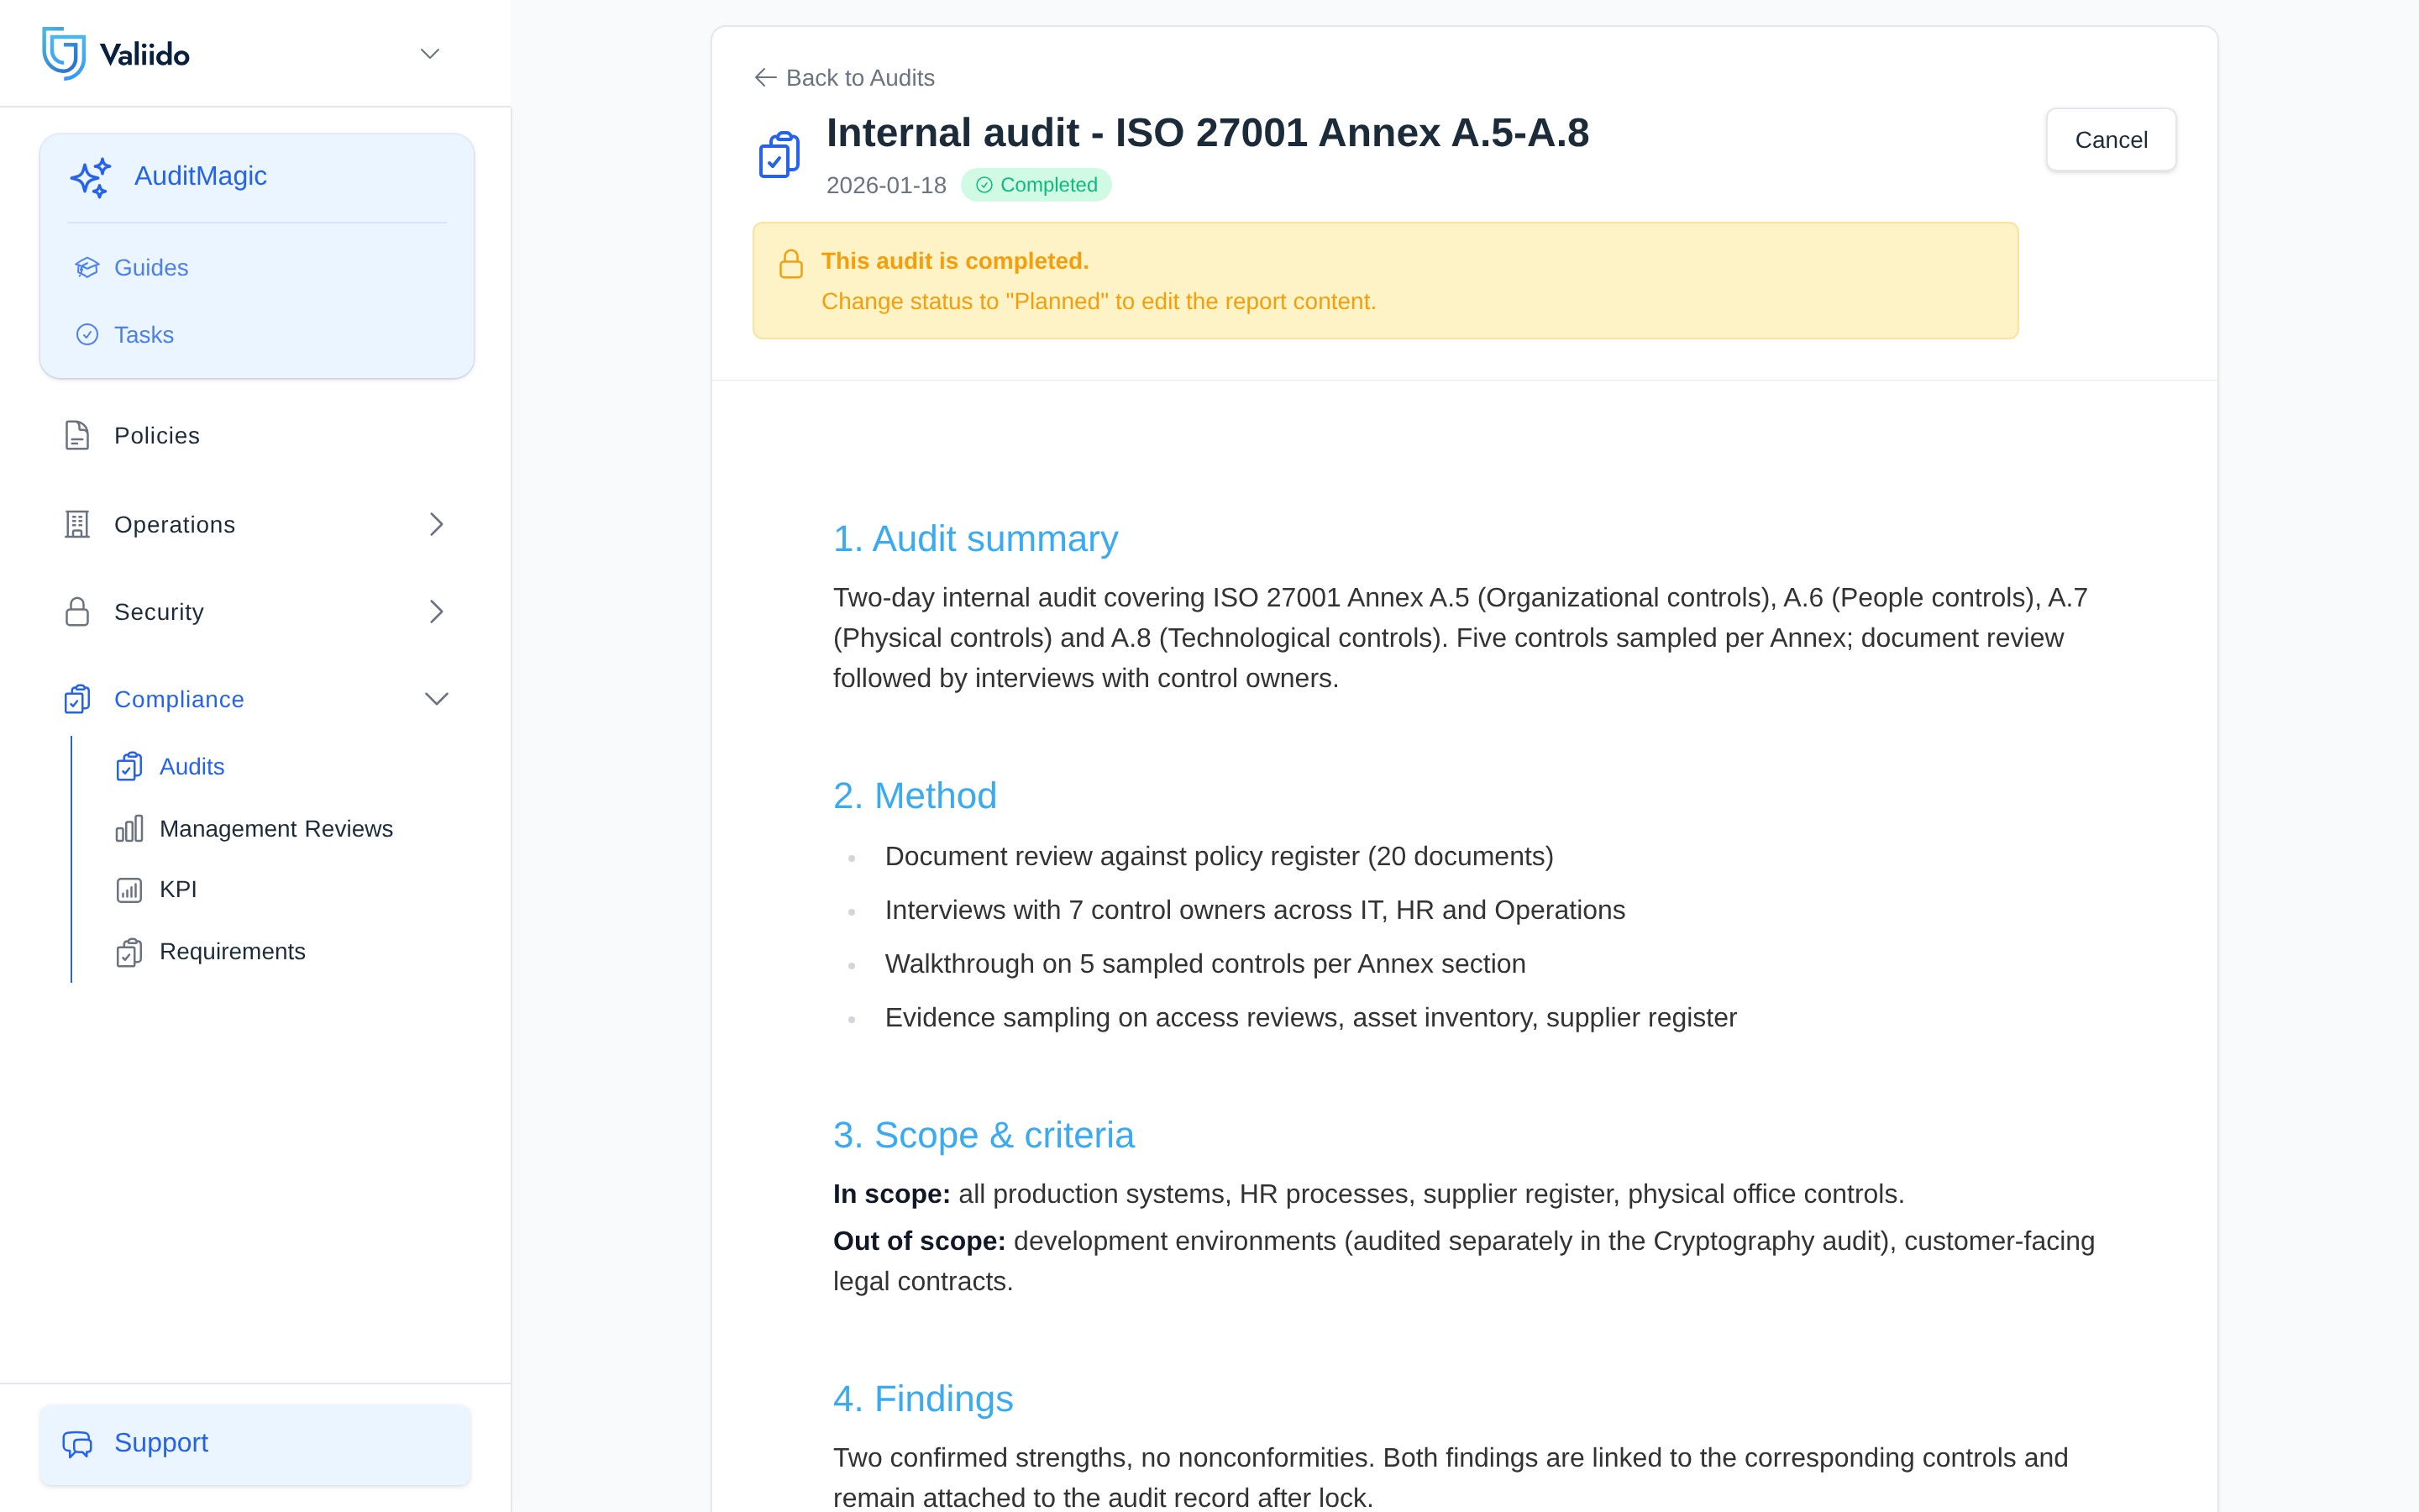
Task: Click the 'Two confirmed strengths' findings paragraph
Action: (1451, 1478)
